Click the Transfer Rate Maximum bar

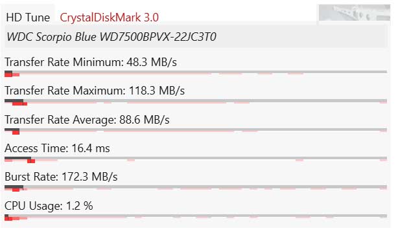[196, 102]
